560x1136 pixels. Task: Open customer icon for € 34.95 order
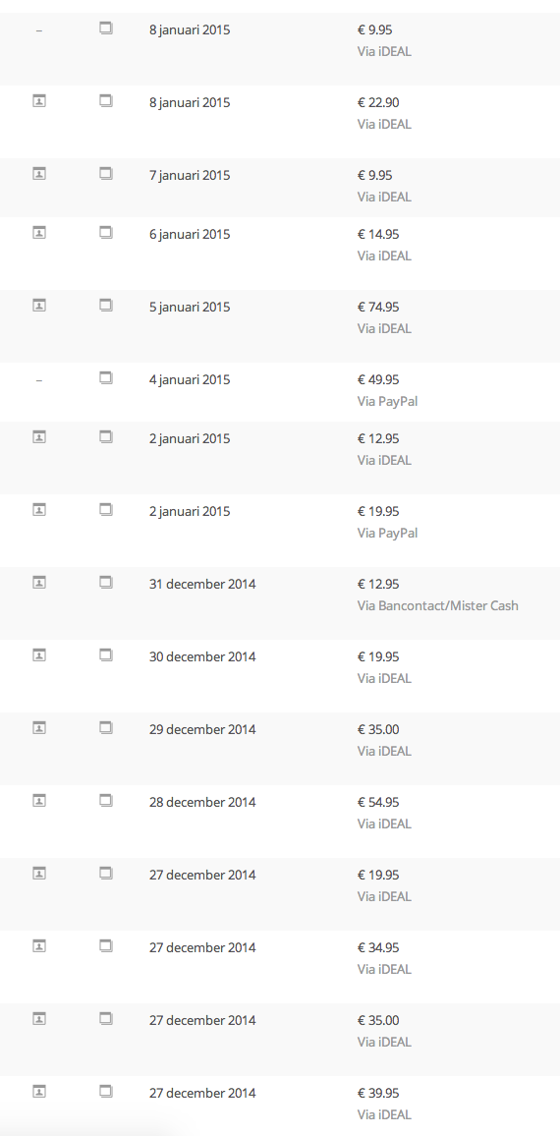[x=39, y=946]
